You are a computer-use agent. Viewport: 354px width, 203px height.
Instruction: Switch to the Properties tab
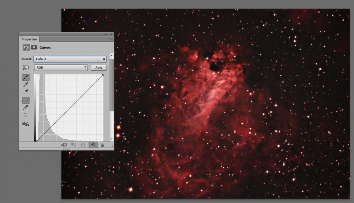(29, 39)
